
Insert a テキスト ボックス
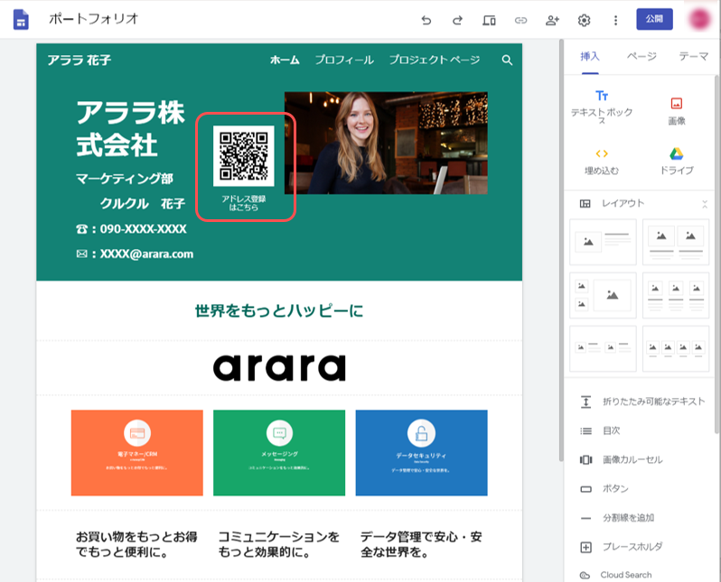click(x=602, y=107)
